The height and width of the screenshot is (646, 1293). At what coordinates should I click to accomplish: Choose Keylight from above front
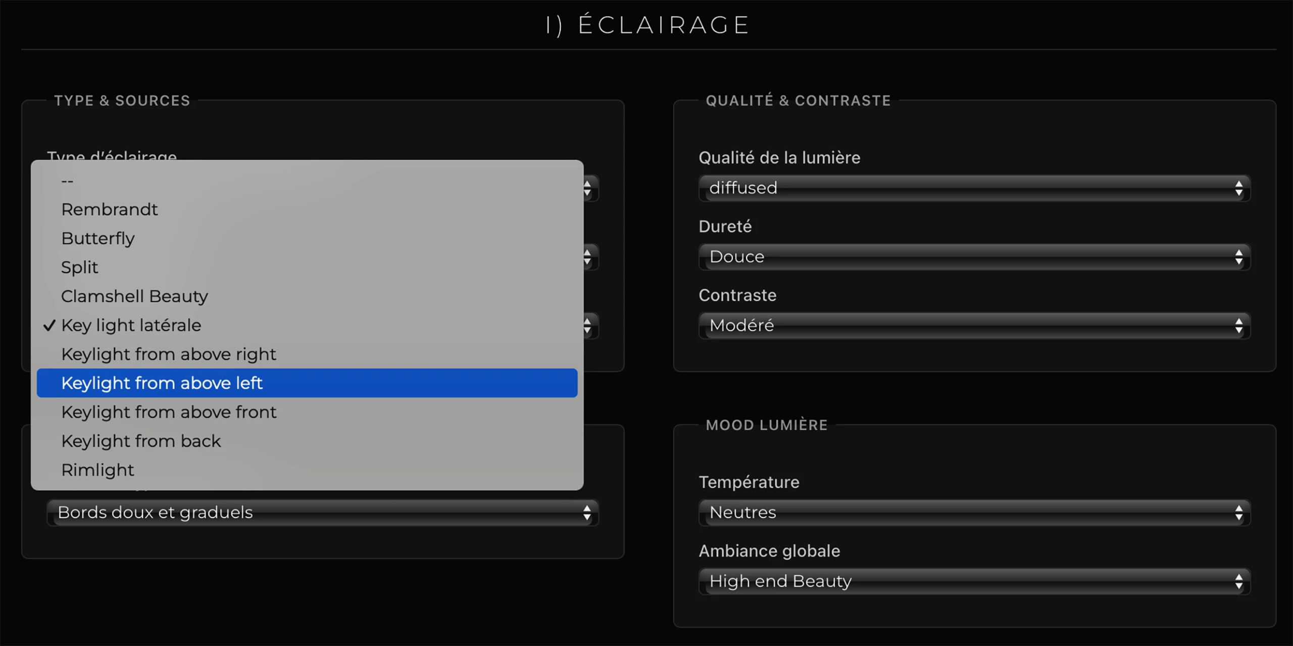point(168,412)
